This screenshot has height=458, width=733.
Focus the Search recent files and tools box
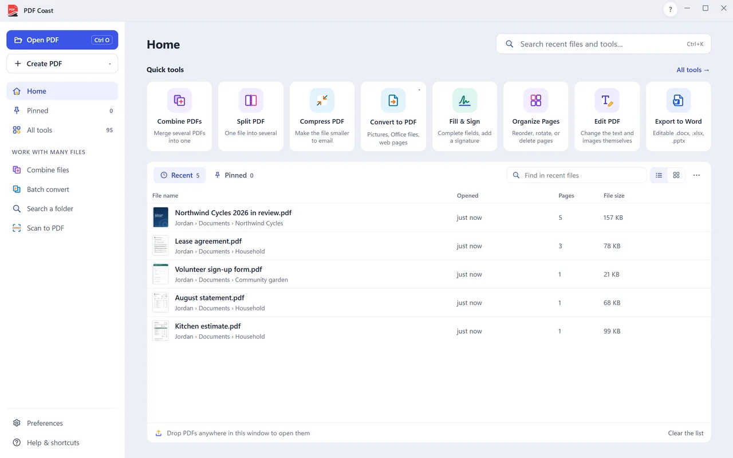pyautogui.click(x=604, y=44)
